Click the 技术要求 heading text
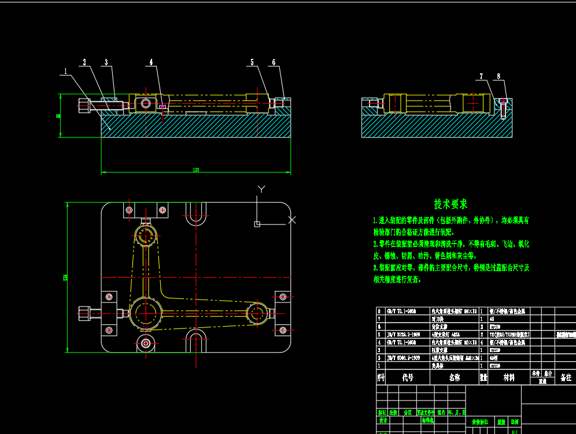 [x=451, y=204]
